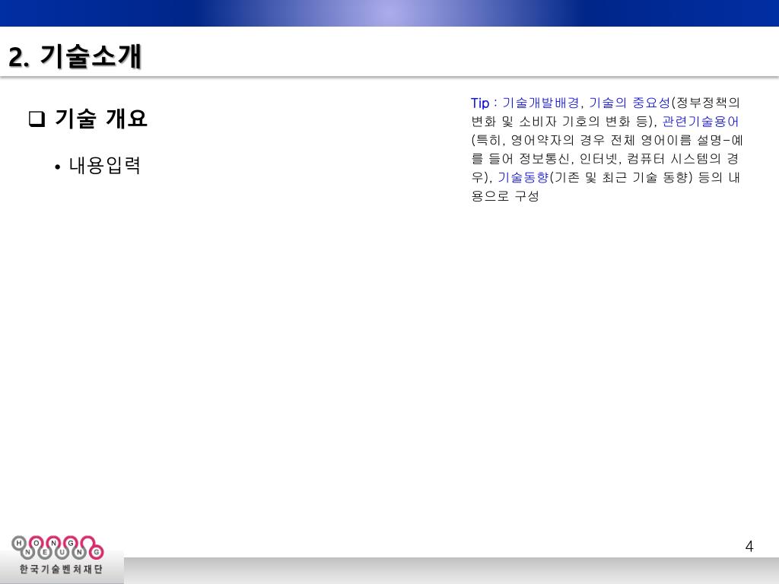Click the tip's last line '용으로 구성'
This screenshot has width=779, height=584.
click(505, 196)
